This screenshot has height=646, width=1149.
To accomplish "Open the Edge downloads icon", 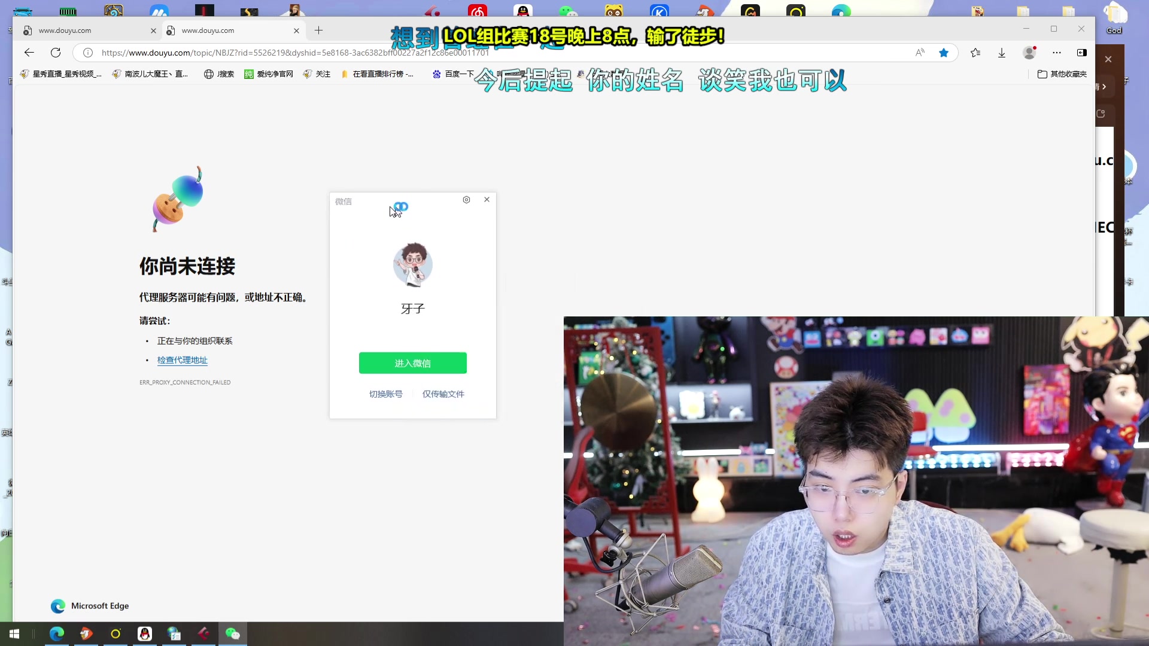I will coord(1002,53).
